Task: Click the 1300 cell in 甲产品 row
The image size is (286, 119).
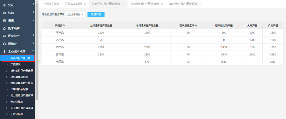Action: [147, 33]
